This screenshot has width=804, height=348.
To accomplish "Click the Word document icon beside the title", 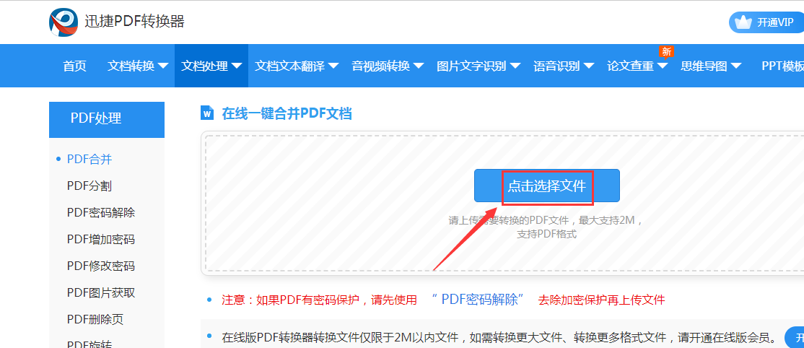I will pos(207,113).
